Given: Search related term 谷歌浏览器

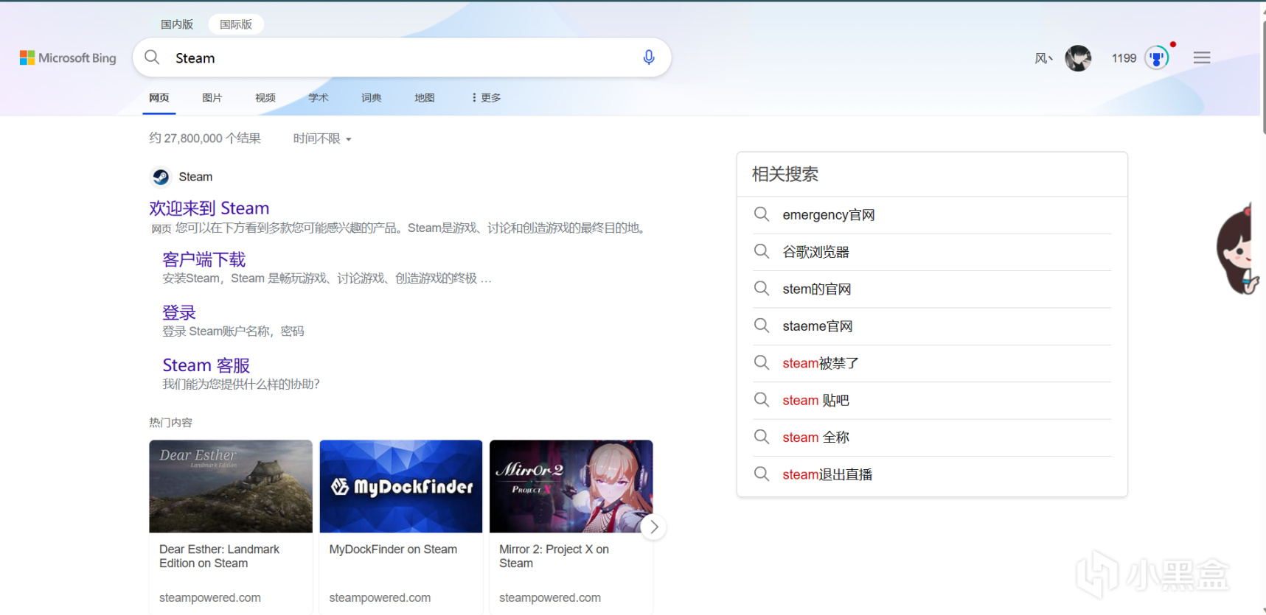Looking at the screenshot, I should coord(816,252).
